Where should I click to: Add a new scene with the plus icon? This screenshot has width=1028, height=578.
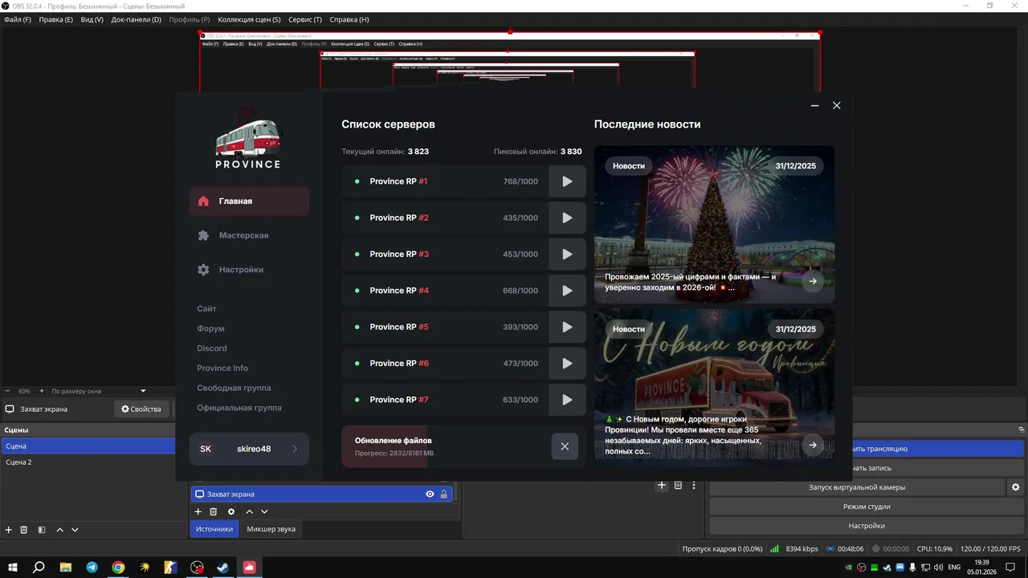pyautogui.click(x=9, y=530)
